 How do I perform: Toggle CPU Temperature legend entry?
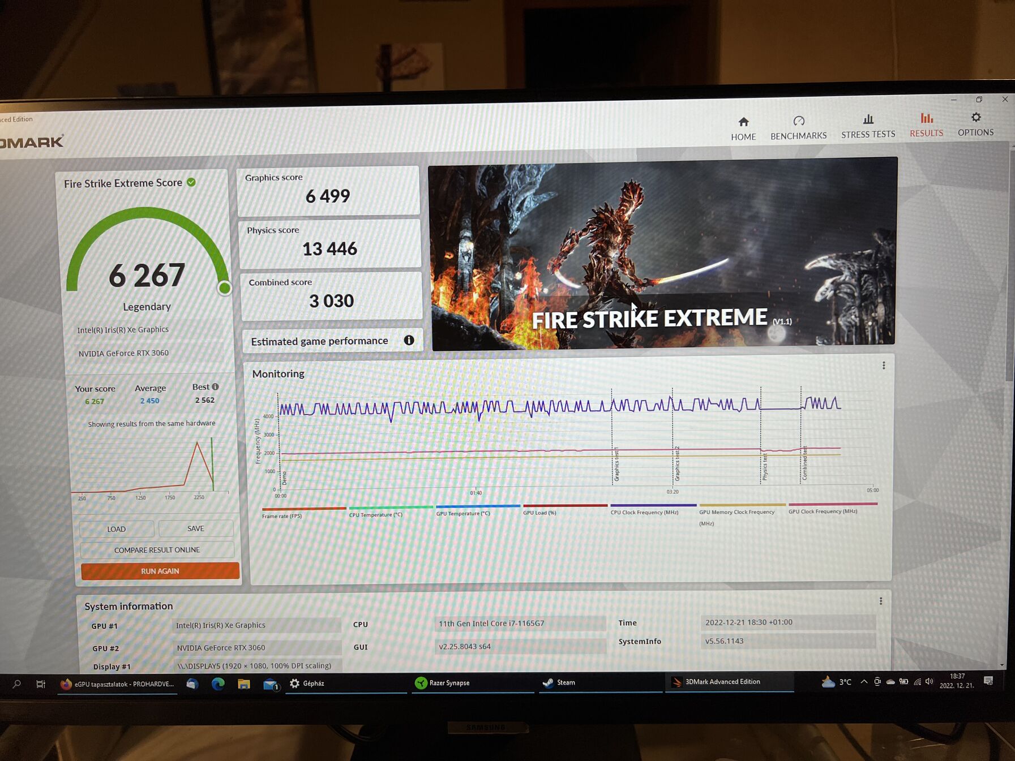(391, 512)
